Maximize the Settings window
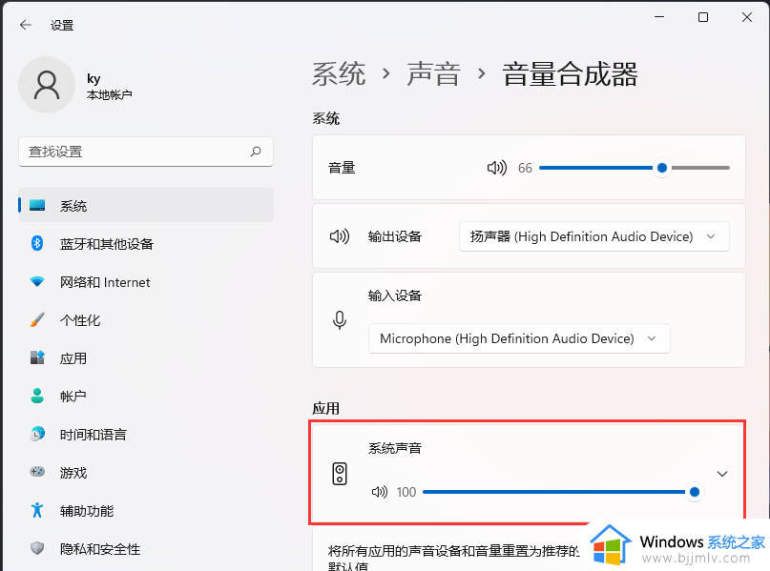 coord(703,17)
